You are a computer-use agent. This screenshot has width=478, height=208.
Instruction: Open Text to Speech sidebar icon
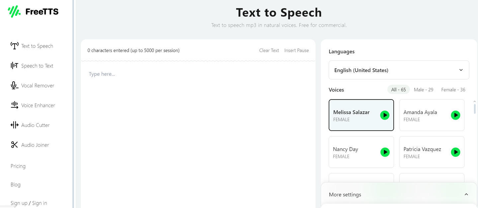point(14,46)
